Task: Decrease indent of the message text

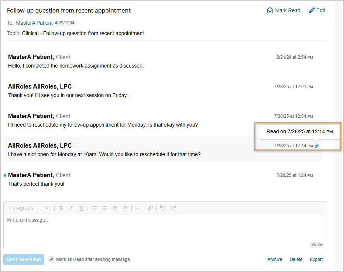Action: click(115, 208)
